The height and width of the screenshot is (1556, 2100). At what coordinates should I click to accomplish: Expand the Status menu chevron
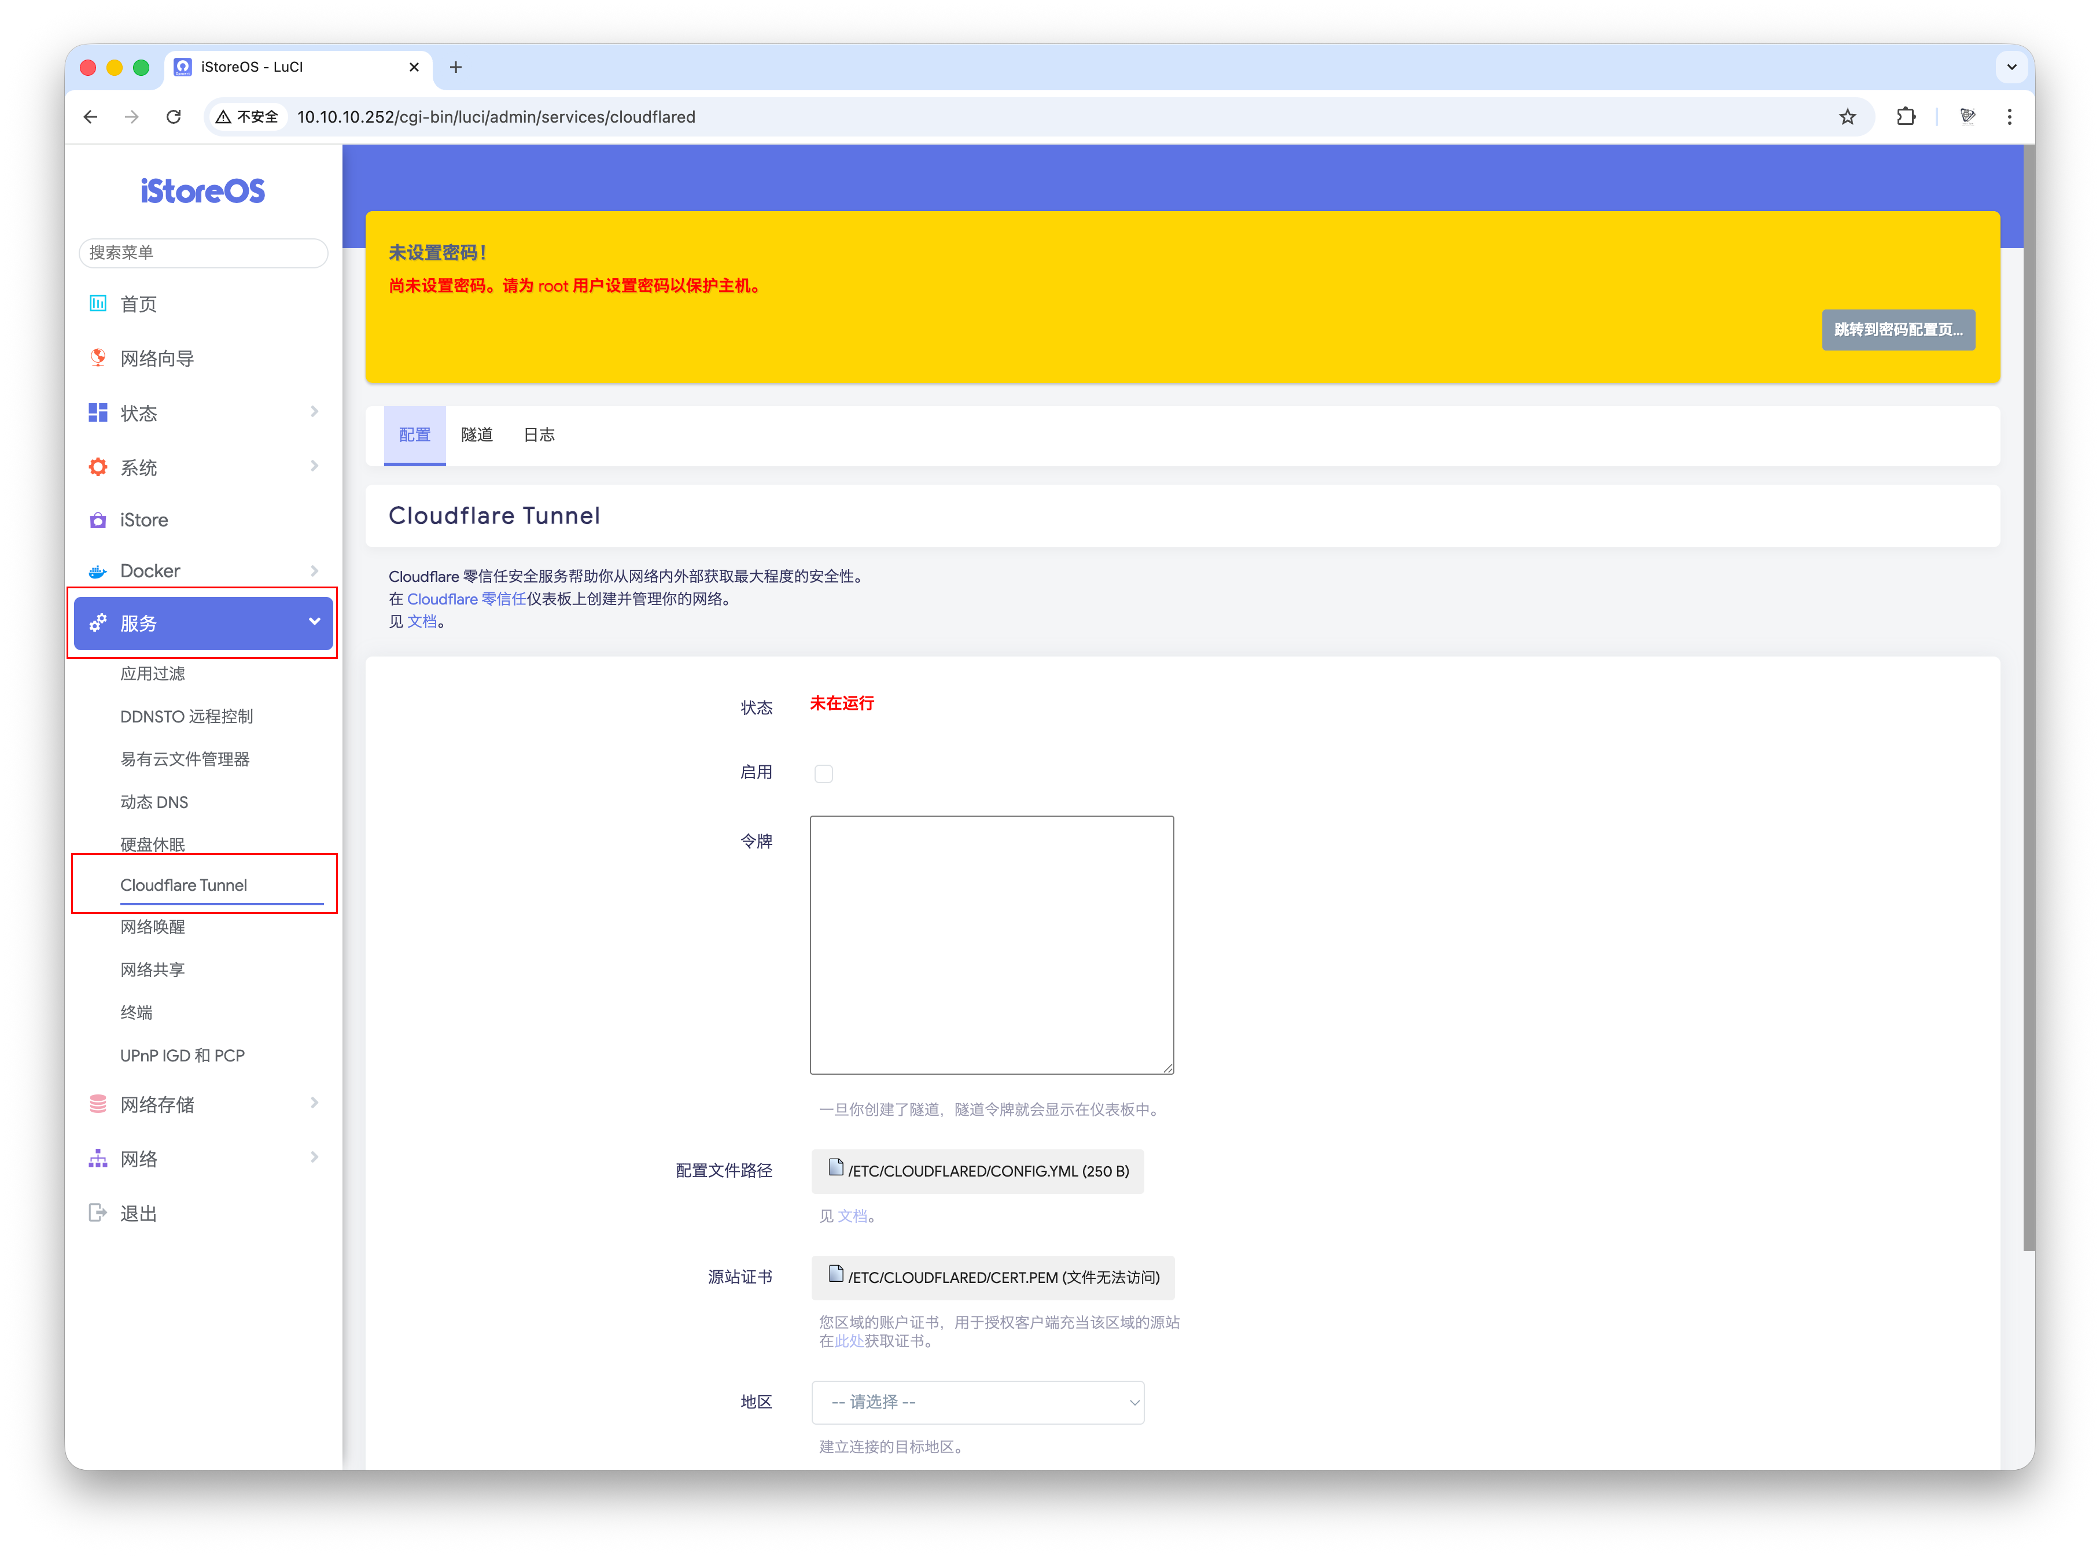coord(314,412)
